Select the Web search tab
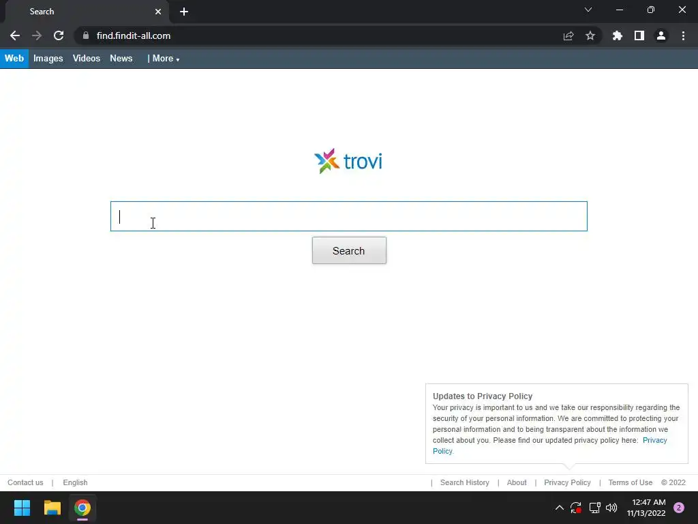 tap(14, 59)
